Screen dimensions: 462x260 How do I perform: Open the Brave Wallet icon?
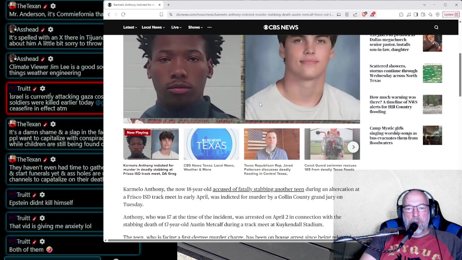[423, 14]
